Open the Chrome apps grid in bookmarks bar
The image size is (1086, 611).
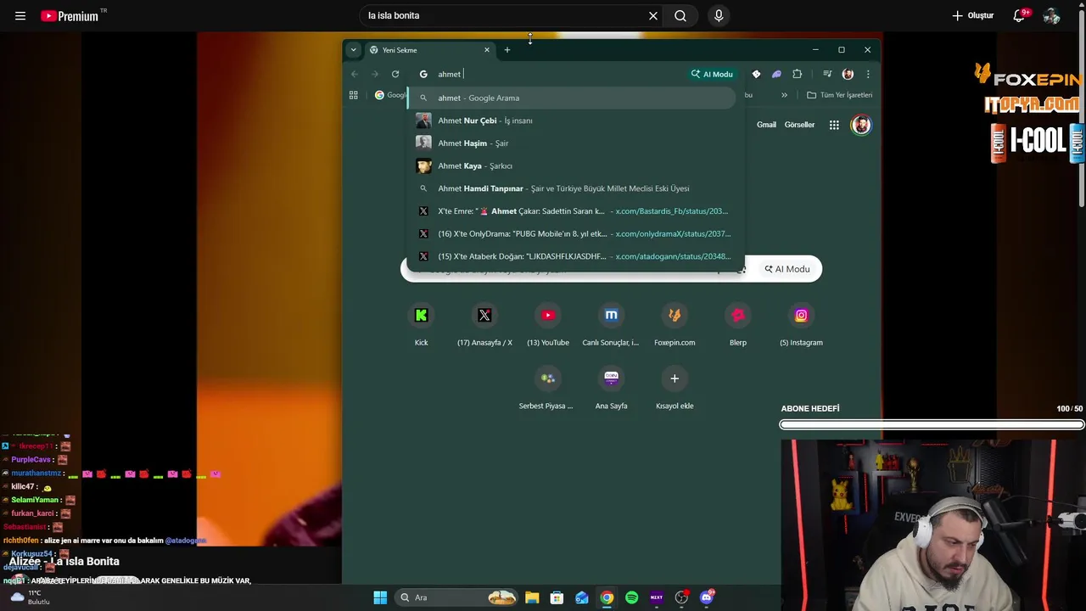click(x=353, y=95)
